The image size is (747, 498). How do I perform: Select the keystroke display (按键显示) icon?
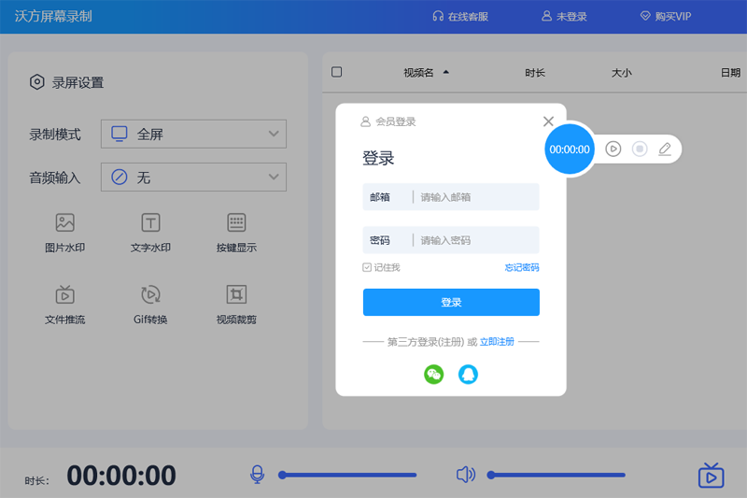pos(236,222)
